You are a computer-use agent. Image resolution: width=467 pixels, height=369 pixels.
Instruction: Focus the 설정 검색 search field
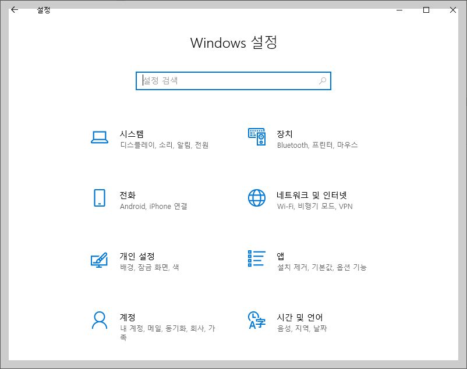[x=233, y=81]
